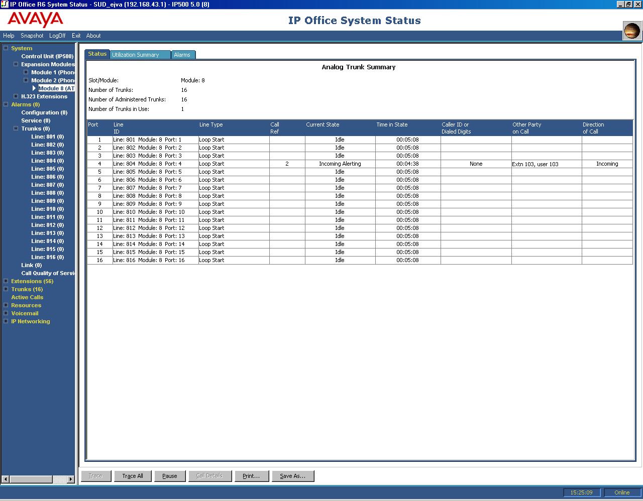Click the Avaya logo
Viewport: 643px width, 501px height.
coord(35,20)
